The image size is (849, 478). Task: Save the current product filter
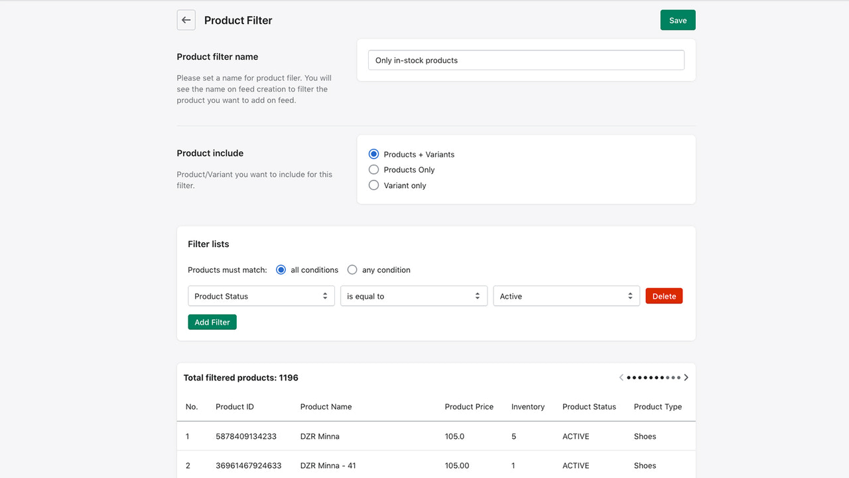[x=677, y=20]
